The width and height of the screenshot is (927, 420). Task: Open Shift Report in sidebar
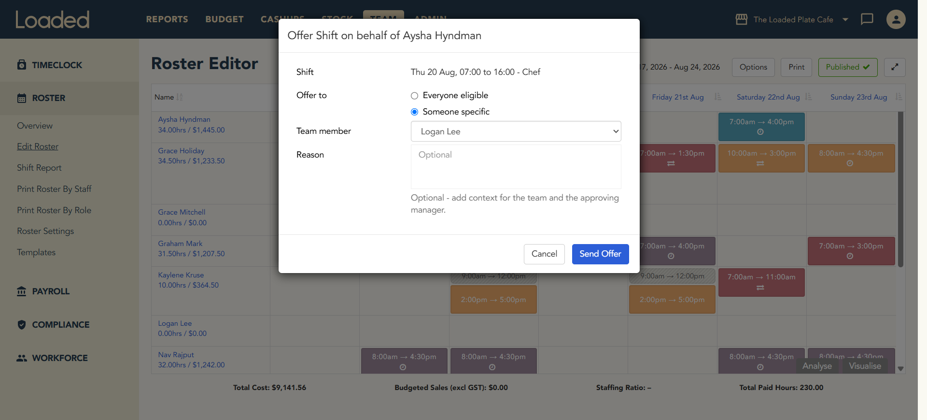39,168
